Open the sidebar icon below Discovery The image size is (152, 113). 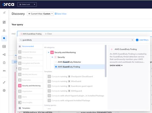[4, 46]
